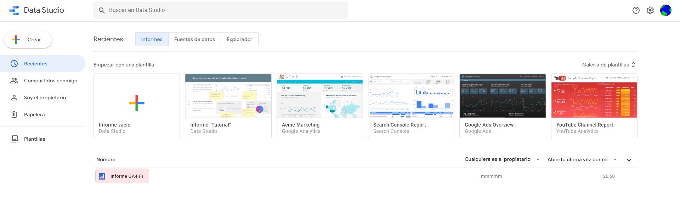Click the Plantillas gallery icon
This screenshot has height=205, width=680.
(14, 139)
